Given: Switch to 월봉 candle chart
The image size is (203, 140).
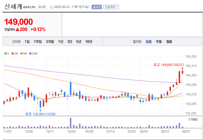Looking at the screenshot, I should (x=169, y=41).
